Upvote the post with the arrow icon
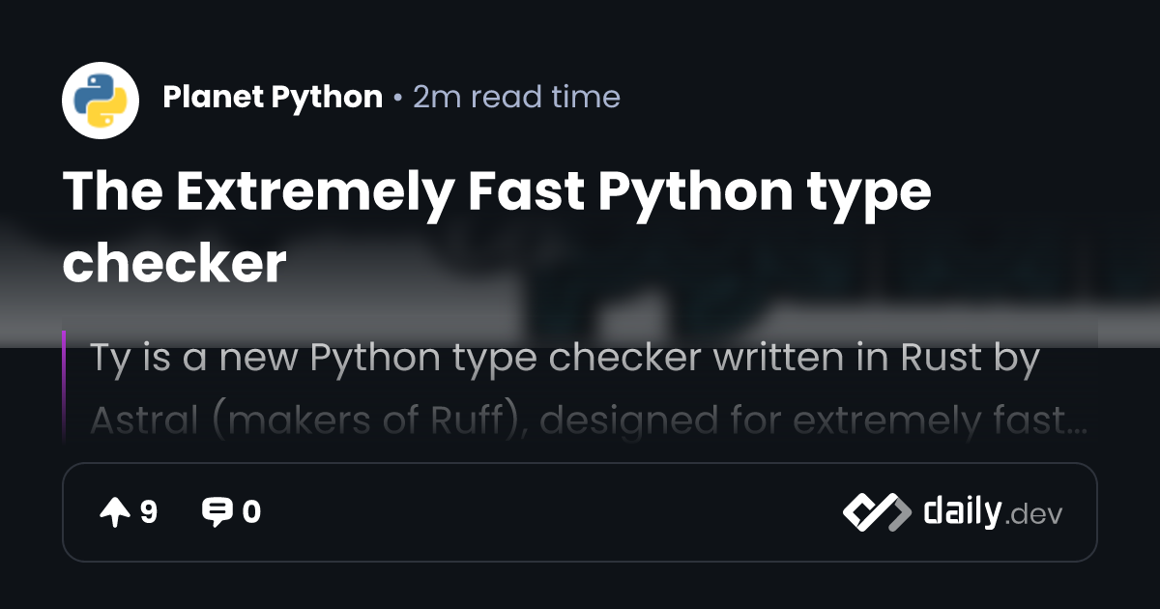1160x609 pixels. pos(115,512)
